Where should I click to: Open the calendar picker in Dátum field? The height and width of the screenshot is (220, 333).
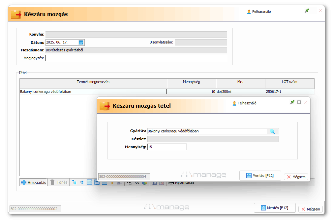[81, 42]
